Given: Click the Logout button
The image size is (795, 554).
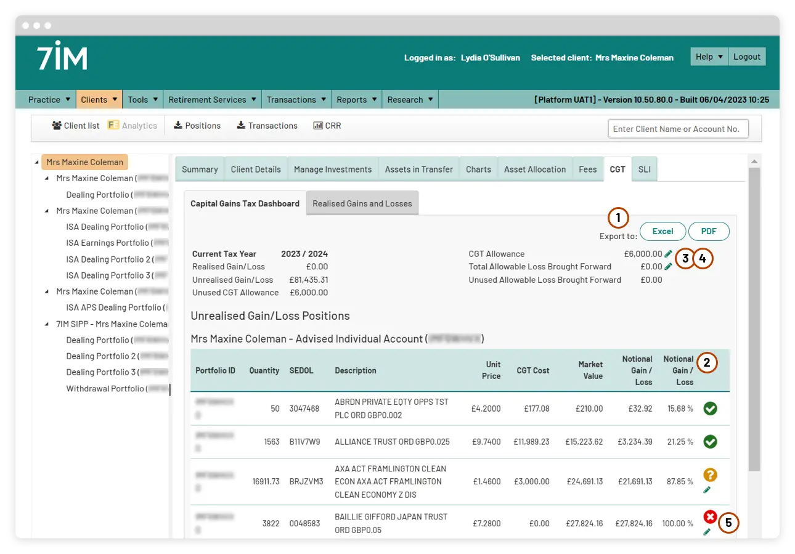Looking at the screenshot, I should 747,57.
